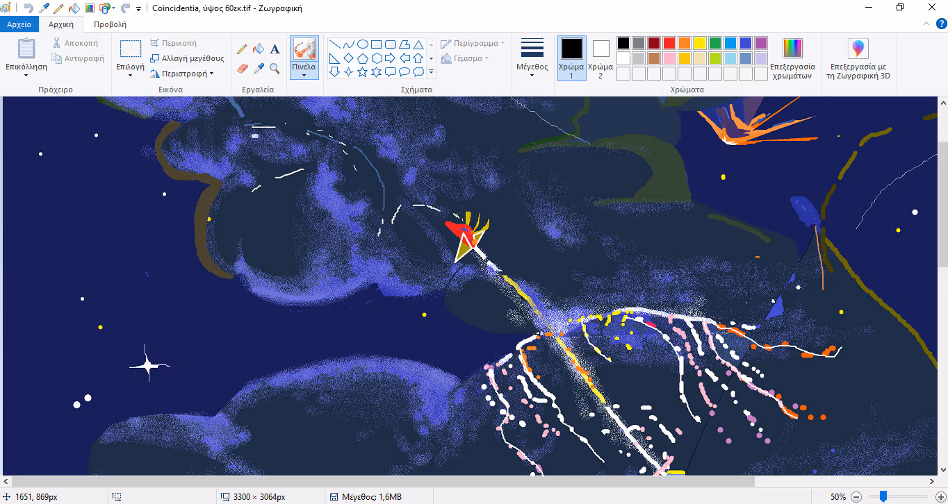Open Επεξεργασία χρωμάτων color editor
The width and height of the screenshot is (948, 504).
click(792, 59)
